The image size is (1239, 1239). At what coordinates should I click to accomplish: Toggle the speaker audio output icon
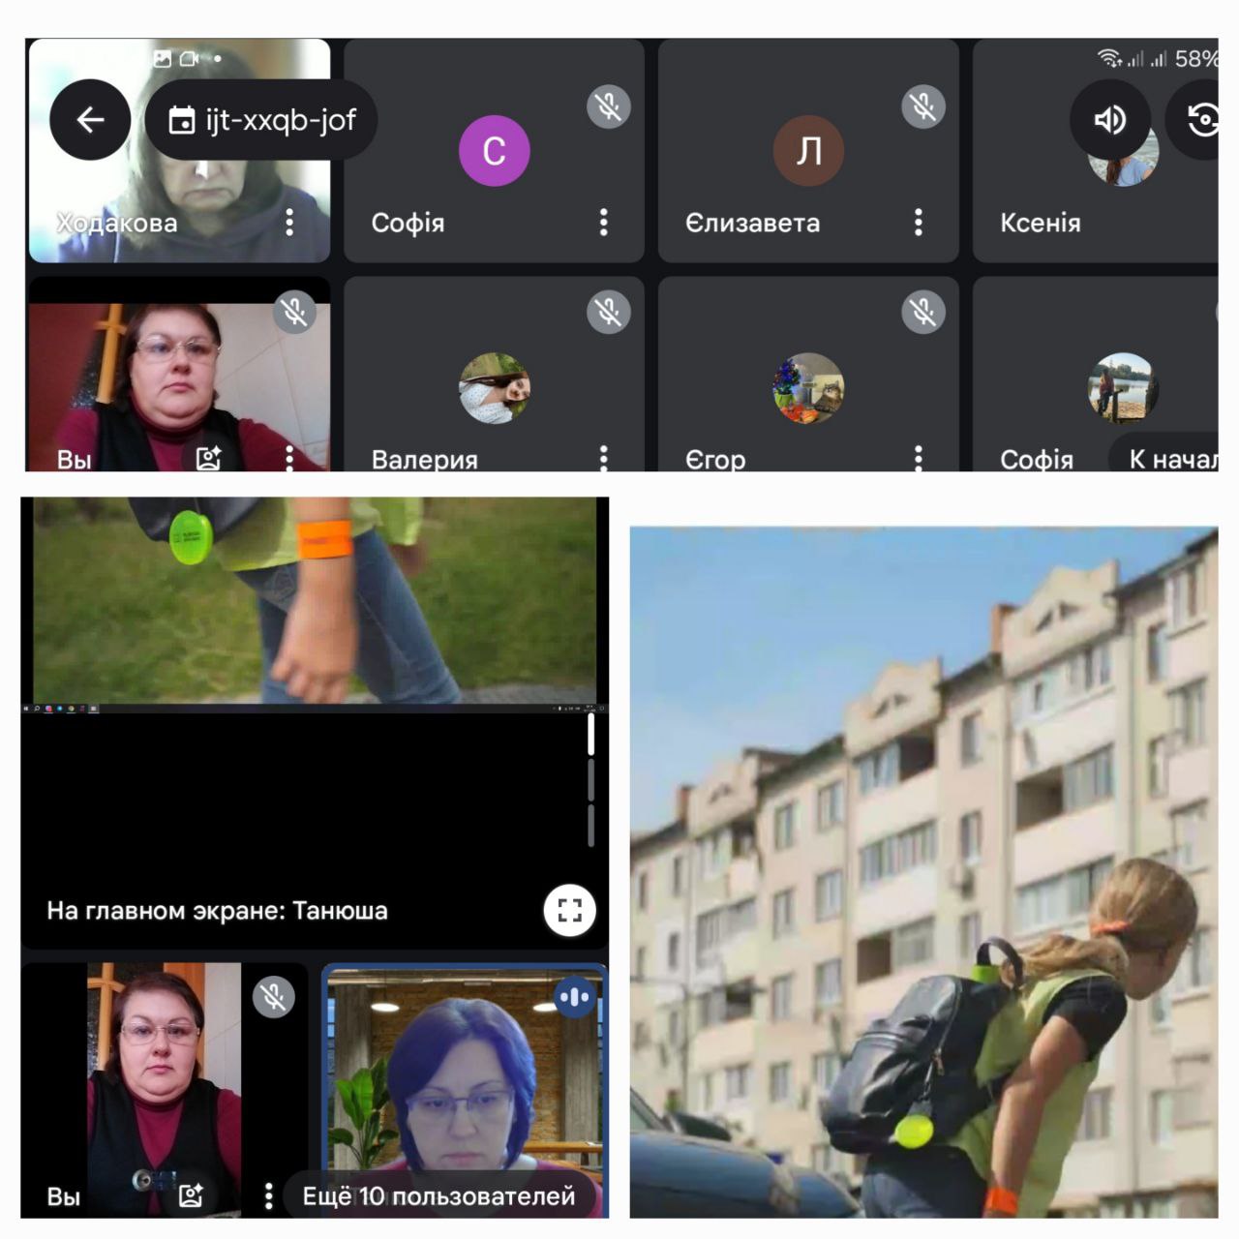pyautogui.click(x=1109, y=120)
